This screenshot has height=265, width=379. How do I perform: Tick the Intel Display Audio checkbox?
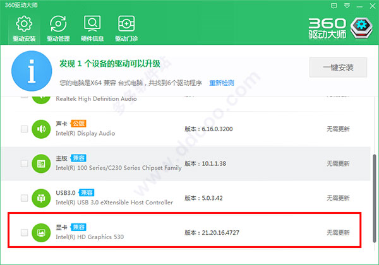click(24, 129)
